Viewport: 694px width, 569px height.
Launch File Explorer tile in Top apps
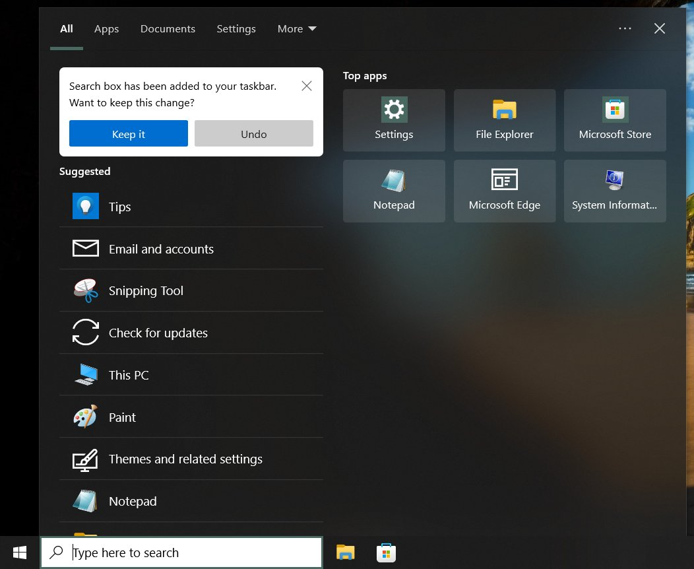505,120
